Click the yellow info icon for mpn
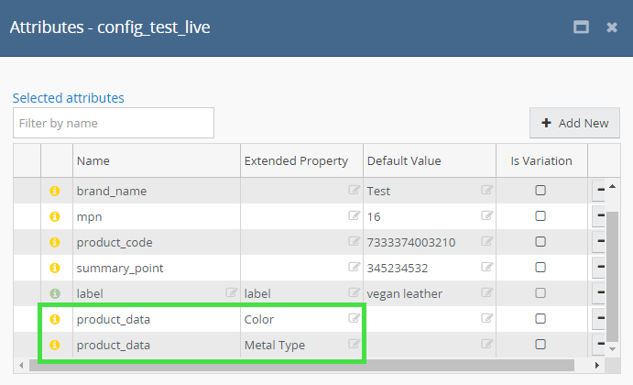Screen dimensions: 633x385 (x=54, y=216)
